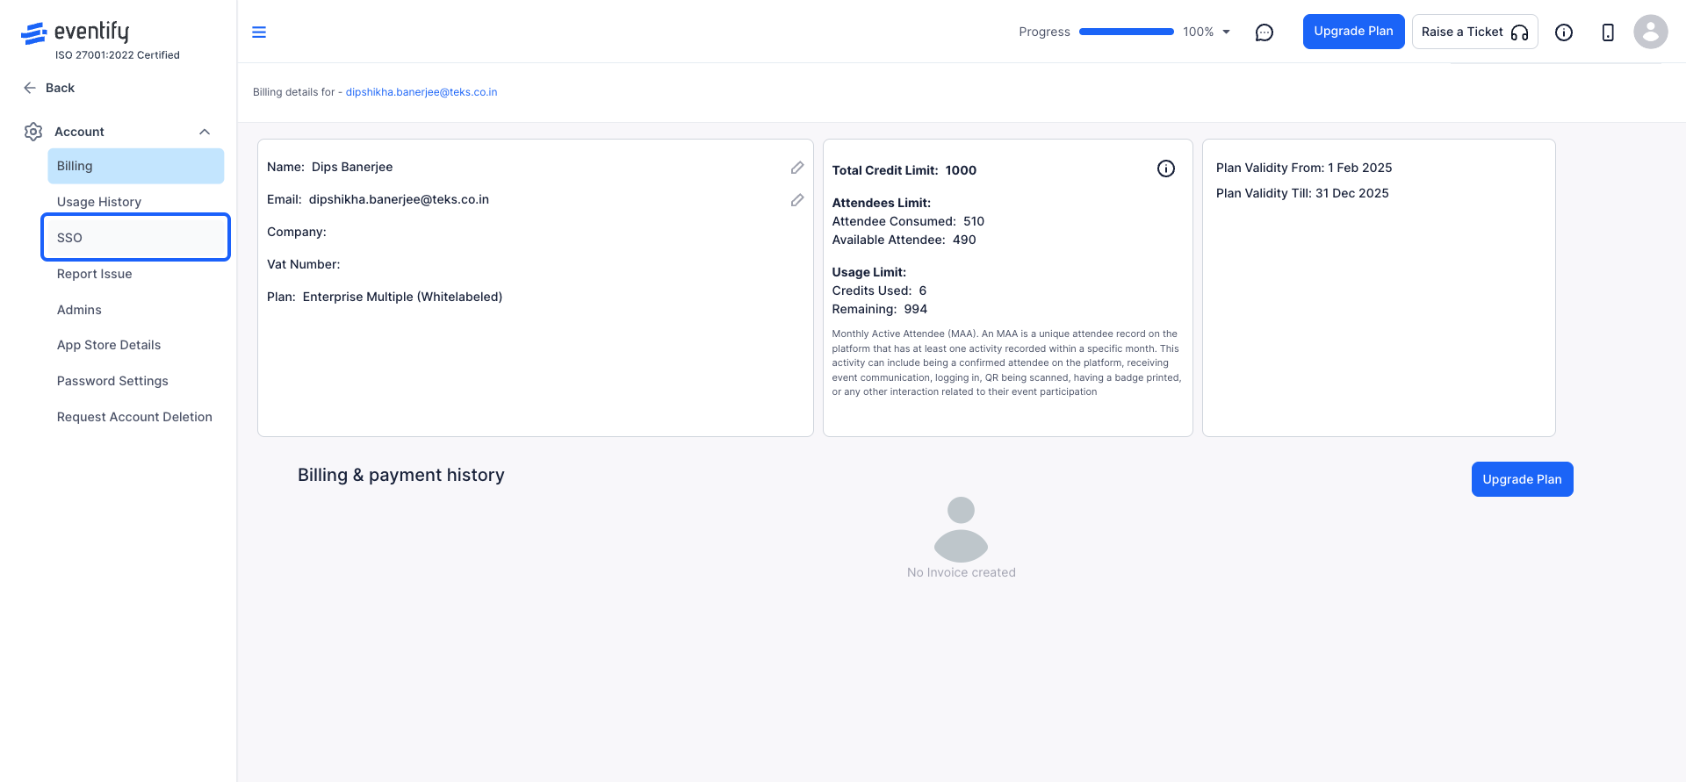Viewport: 1686px width, 782px height.
Task: Click 'Remaining: 994' text
Action: [x=879, y=309]
